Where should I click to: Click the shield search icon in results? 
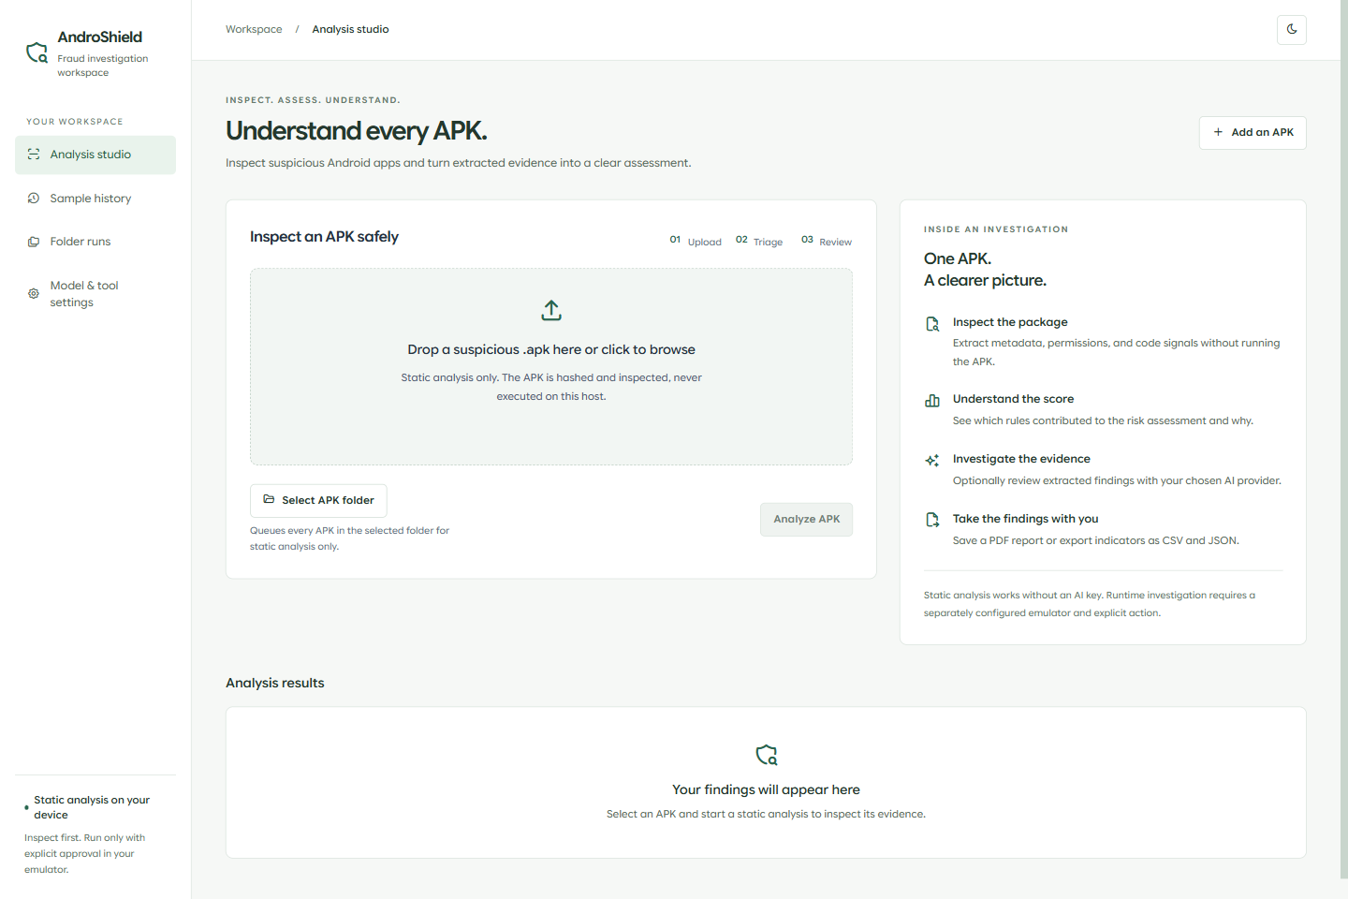click(x=767, y=755)
